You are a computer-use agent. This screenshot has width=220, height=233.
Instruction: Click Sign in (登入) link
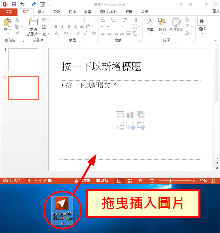(x=216, y=11)
